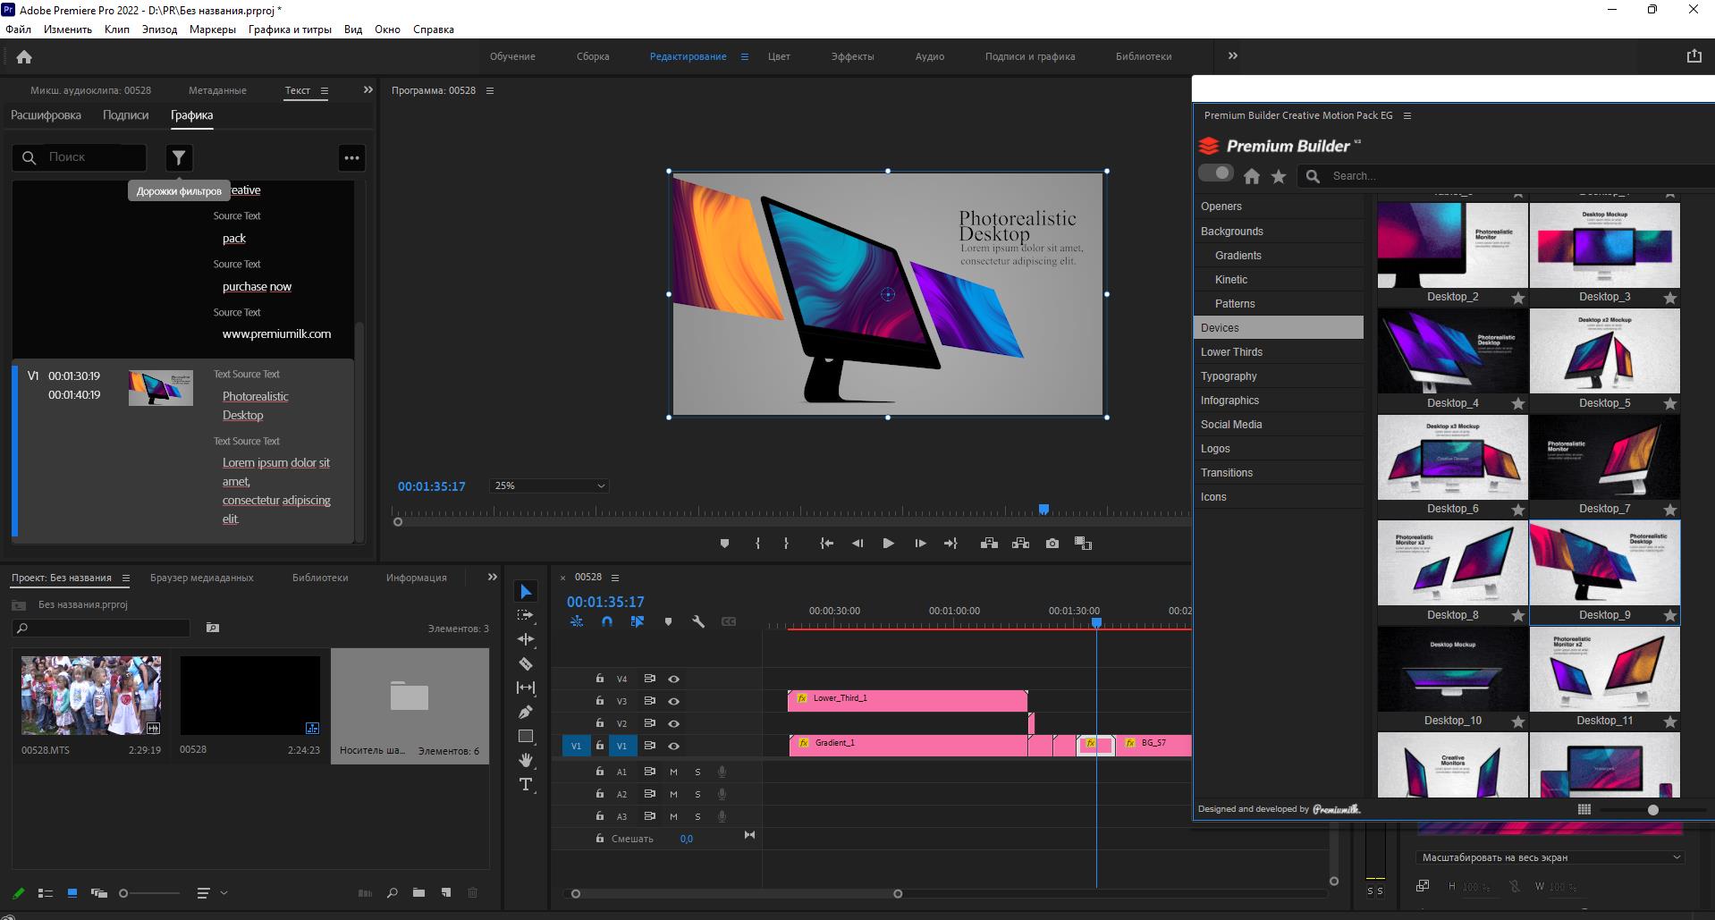The height and width of the screenshot is (920, 1715).
Task: Open sort icons dropdown in Project panel
Action: pyautogui.click(x=212, y=892)
